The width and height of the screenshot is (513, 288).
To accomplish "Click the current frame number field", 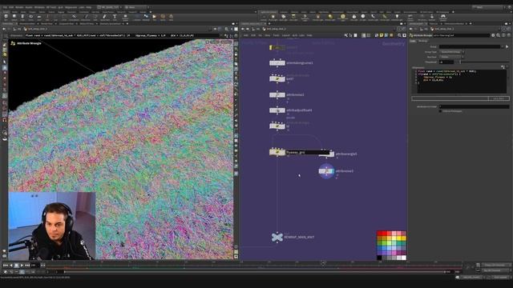I will coord(35,266).
